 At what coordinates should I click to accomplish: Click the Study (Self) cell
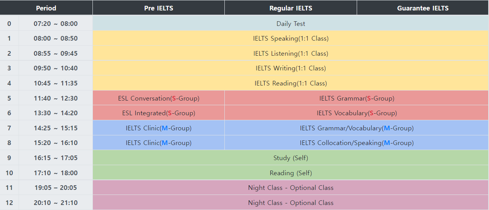click(x=291, y=158)
